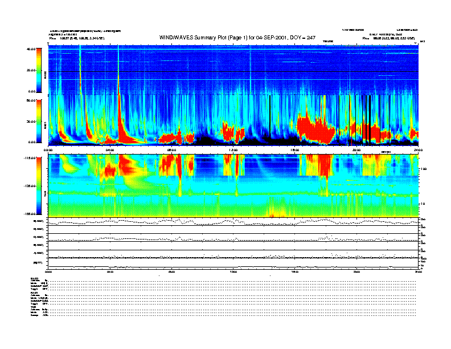Click the RAD2 heading in the status table
The height and width of the screenshot is (349, 451).
[x=35, y=278]
